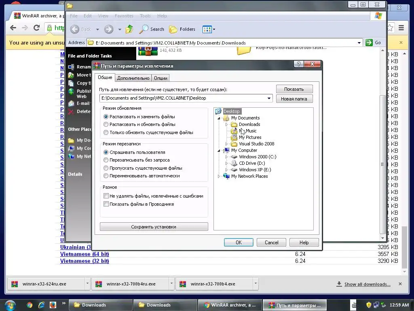Select the 'Общие' tab
The image size is (414, 311).
(x=105, y=77)
